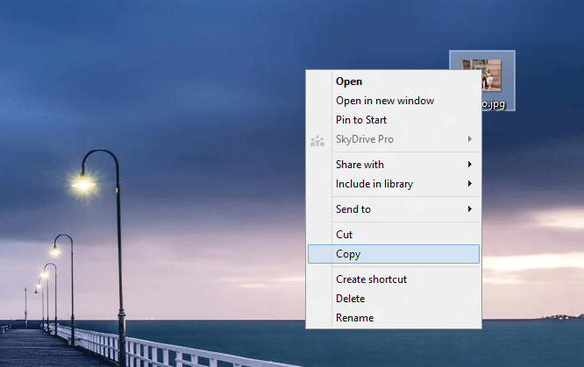Click the SkyDrive Pro cloud icon

click(317, 140)
